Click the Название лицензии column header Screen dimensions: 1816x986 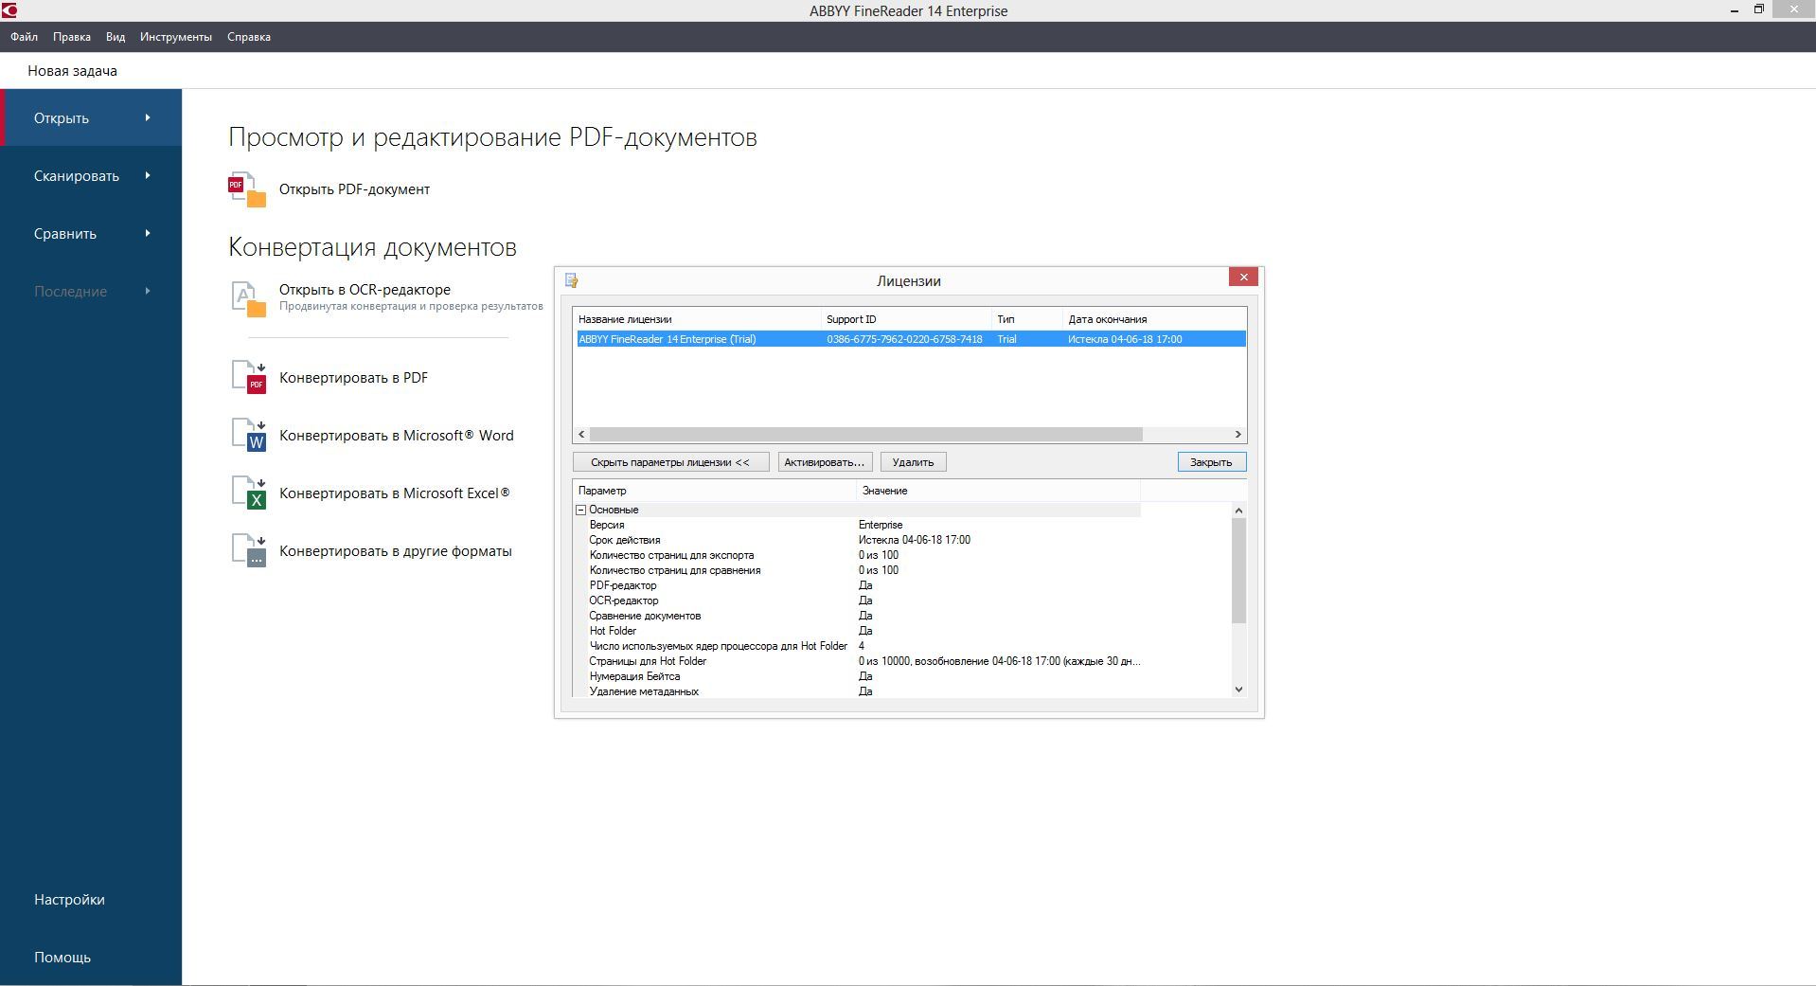(697, 319)
